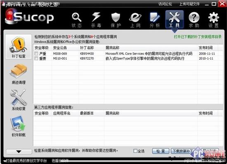227x164 pixels.
Task: Click the 下载安装补丁 download patches button
Action: 183,151
